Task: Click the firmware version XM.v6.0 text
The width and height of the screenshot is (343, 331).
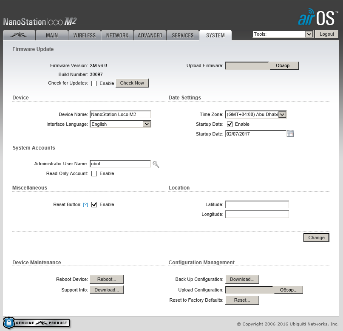Action: pos(98,65)
